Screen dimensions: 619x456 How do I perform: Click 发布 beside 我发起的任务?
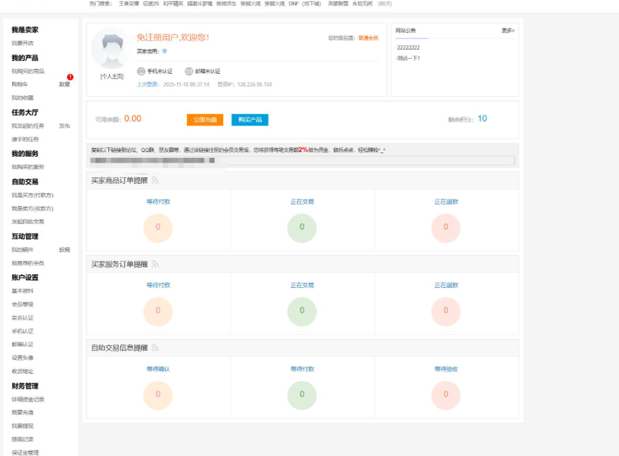65,126
